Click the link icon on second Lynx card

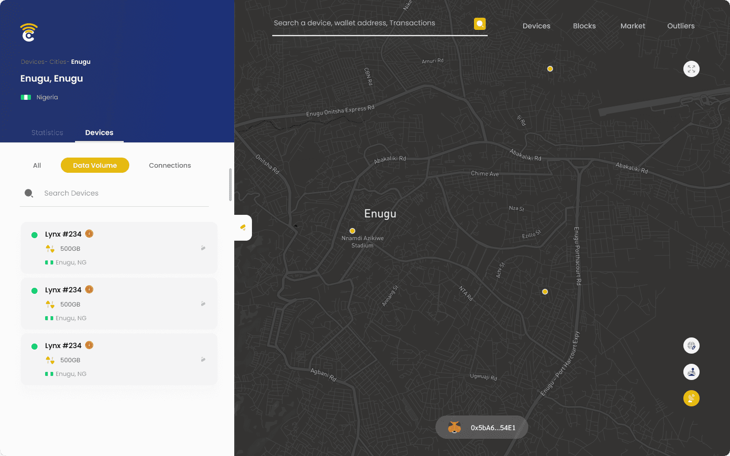(x=203, y=304)
